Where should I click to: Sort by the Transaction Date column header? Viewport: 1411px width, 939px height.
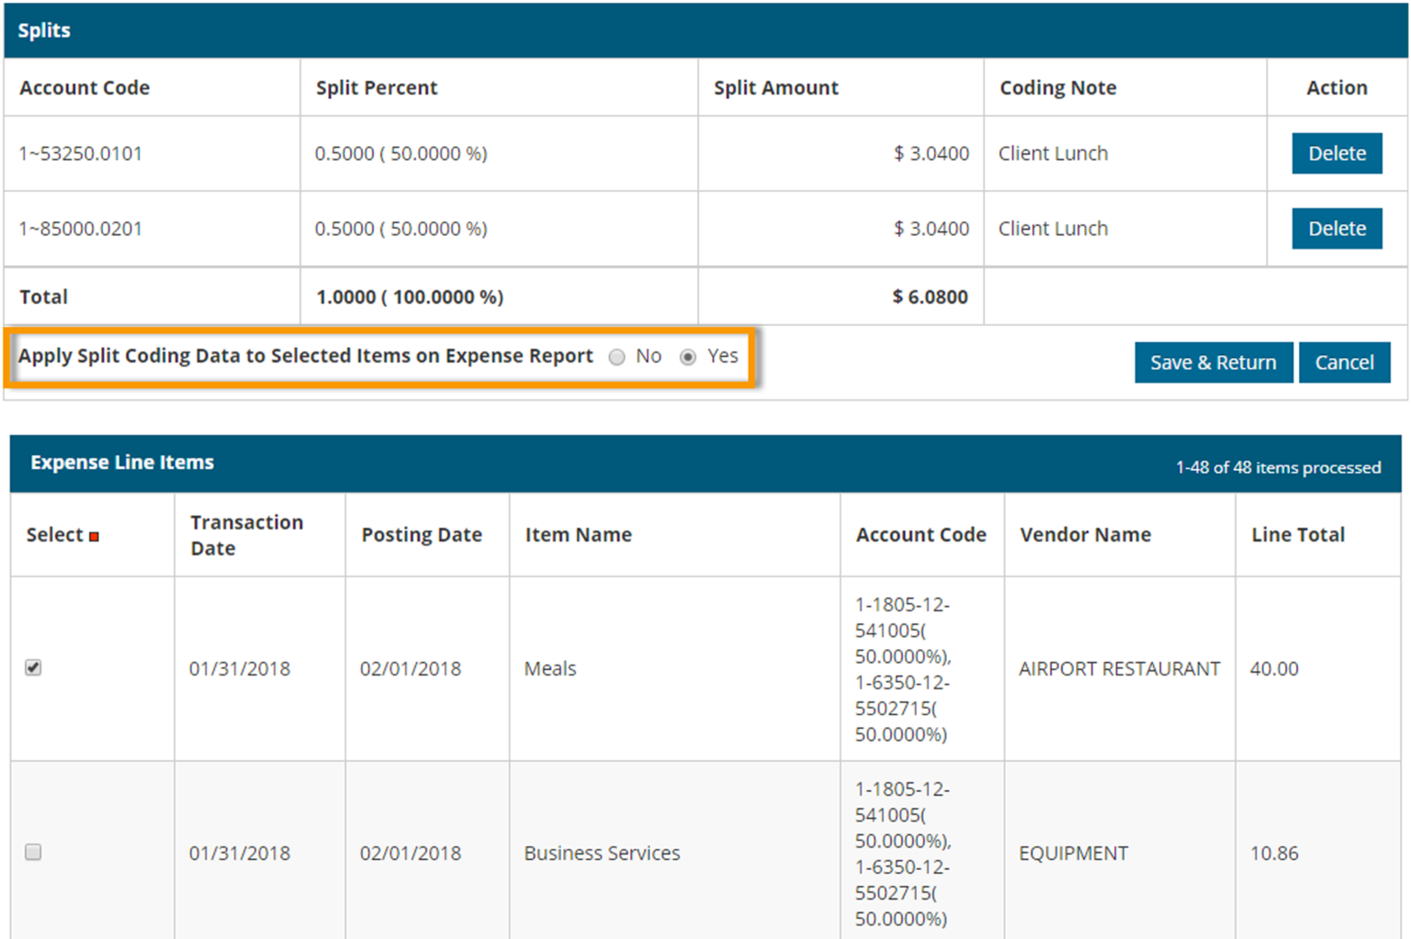(246, 534)
